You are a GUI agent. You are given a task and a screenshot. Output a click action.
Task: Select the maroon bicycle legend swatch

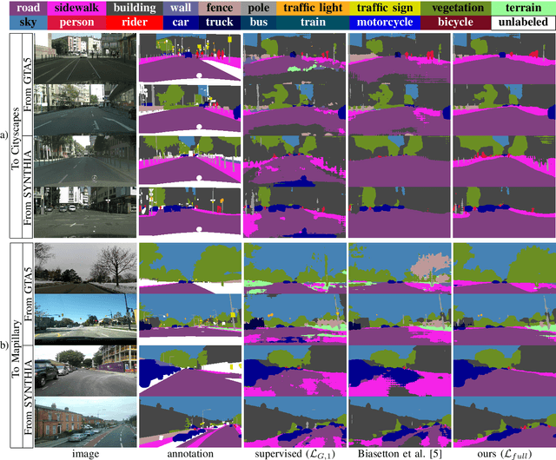coord(455,23)
